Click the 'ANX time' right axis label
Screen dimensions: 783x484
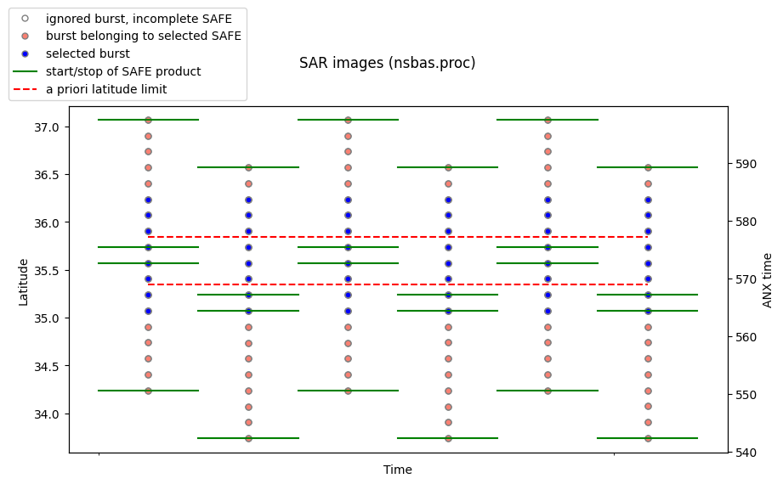(x=767, y=280)
